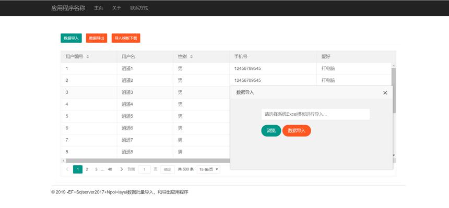This screenshot has height=208, width=449.
Task: Select page 2 in pagination
Action: pos(87,169)
